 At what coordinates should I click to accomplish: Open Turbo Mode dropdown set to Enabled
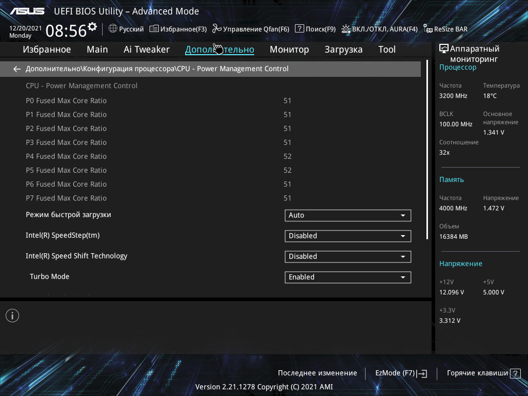[x=348, y=277]
